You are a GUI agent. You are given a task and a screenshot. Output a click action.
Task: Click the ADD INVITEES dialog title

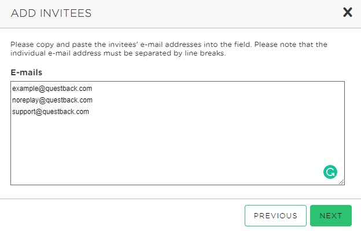[51, 13]
